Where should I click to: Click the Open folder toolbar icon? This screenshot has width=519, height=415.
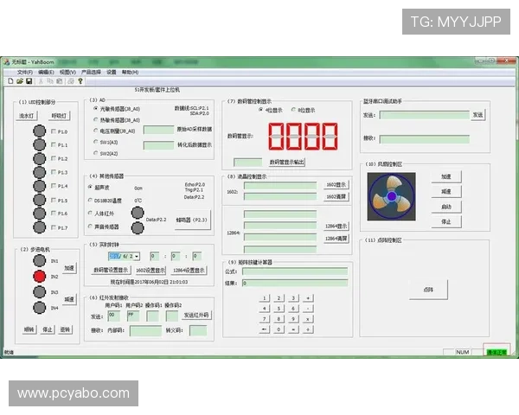click(x=19, y=81)
